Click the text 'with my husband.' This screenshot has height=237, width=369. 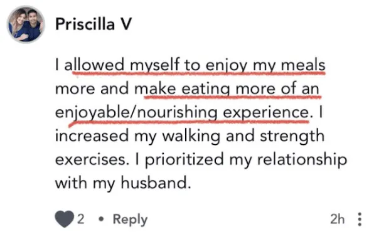click(123, 183)
